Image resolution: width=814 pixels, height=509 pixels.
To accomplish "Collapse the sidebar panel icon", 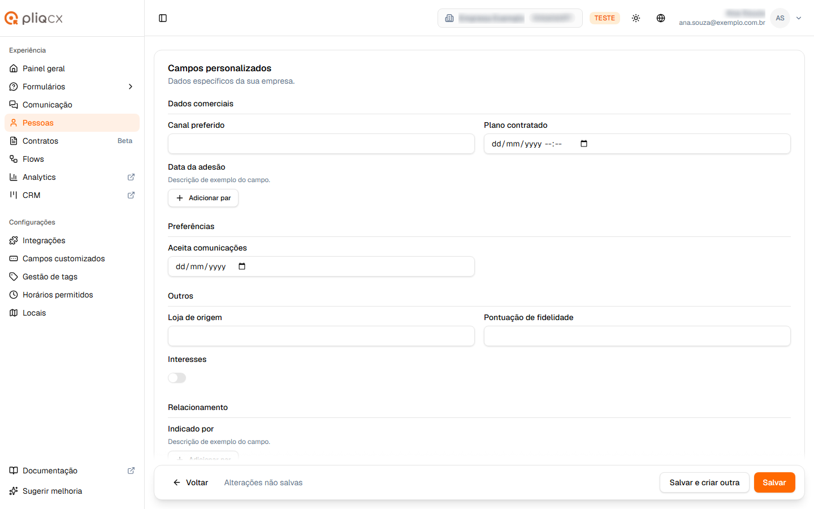I will coord(163,18).
